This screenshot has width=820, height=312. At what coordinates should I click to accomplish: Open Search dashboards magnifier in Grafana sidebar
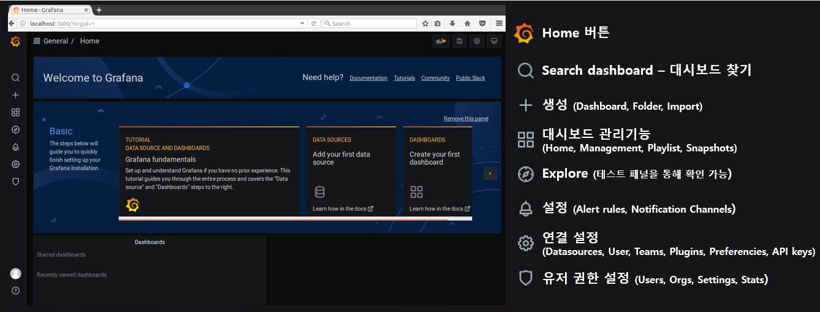click(15, 78)
